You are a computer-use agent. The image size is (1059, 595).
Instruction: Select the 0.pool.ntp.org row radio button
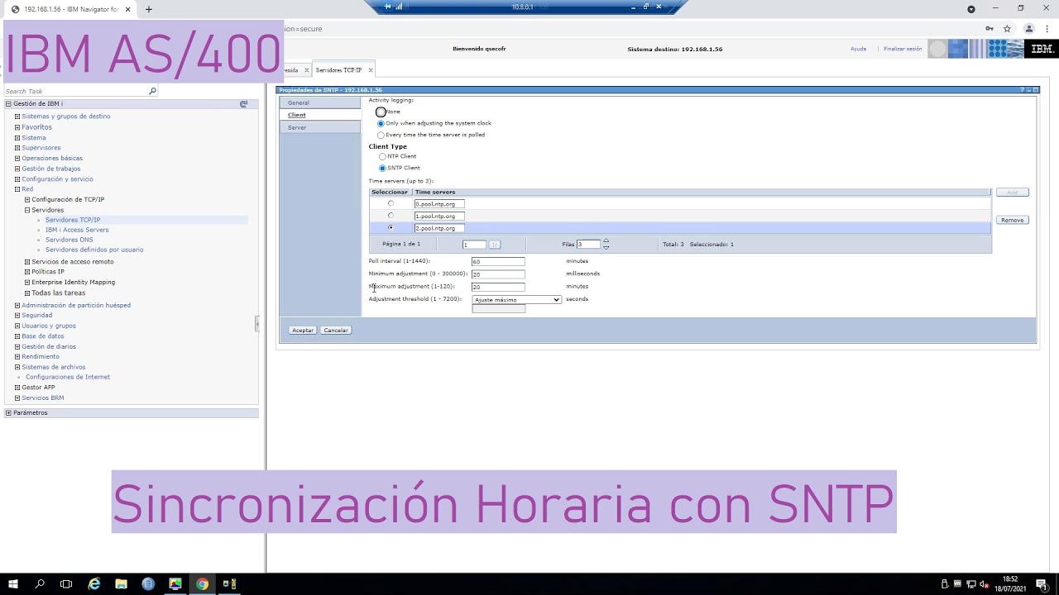(391, 203)
